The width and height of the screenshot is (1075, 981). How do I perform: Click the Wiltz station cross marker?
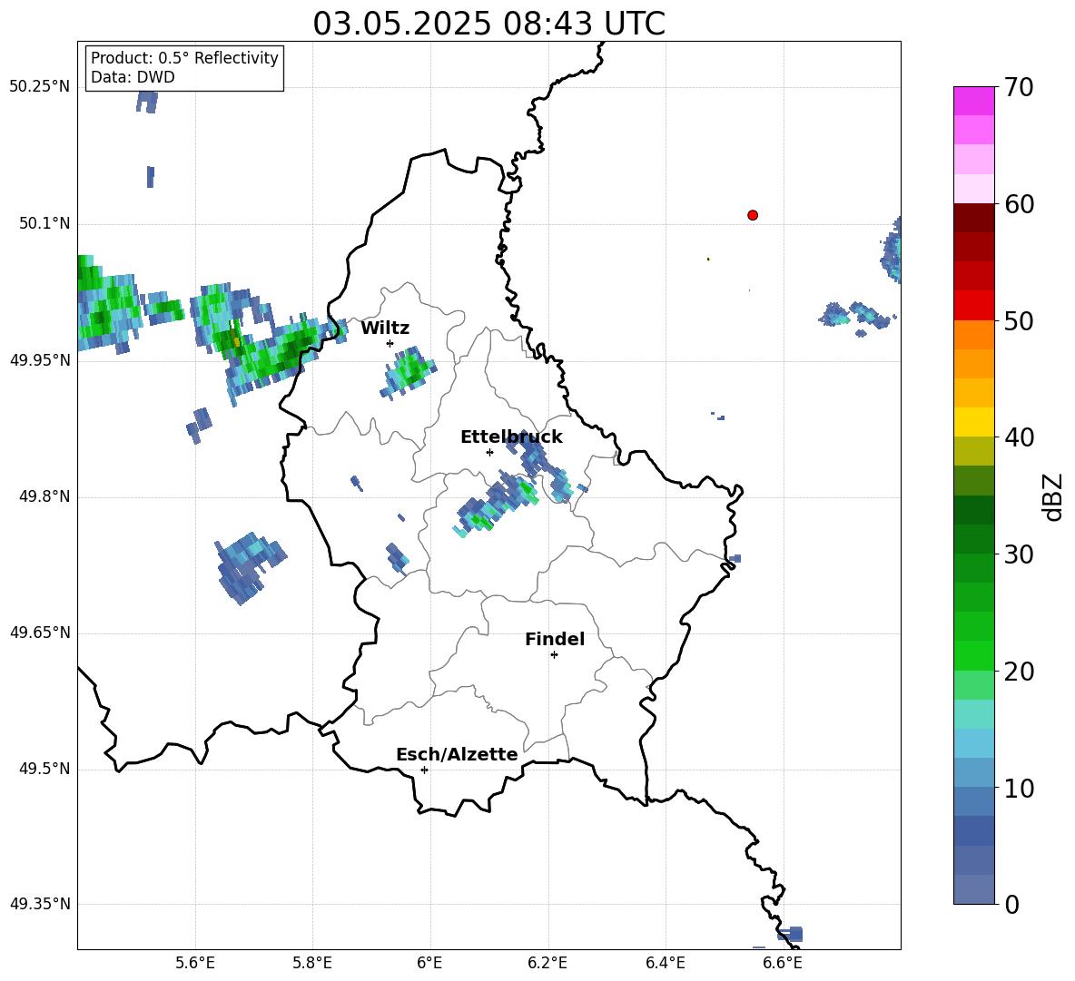coord(390,343)
